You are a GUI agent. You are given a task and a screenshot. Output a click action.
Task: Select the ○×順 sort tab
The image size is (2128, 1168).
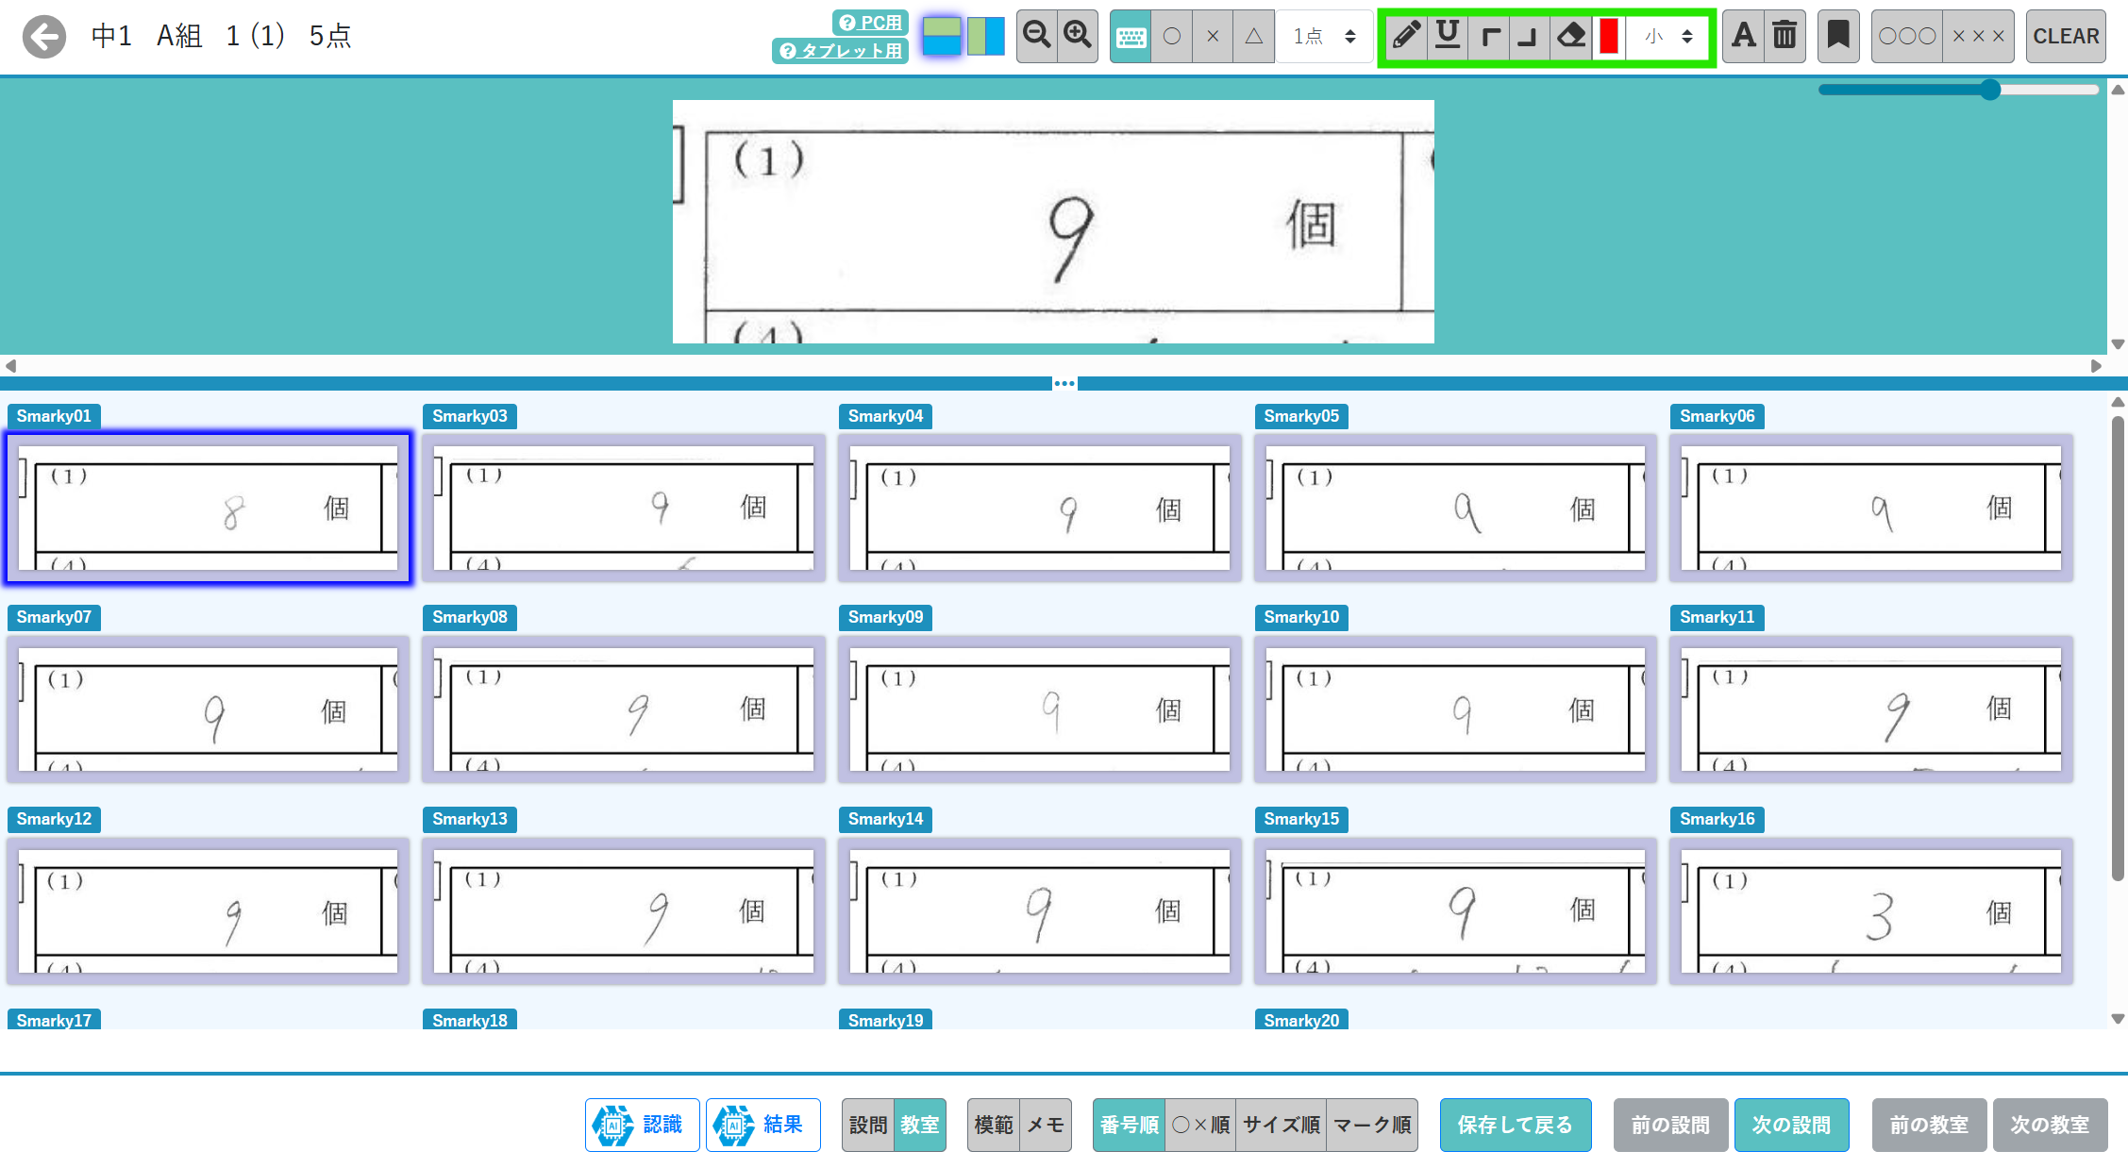[1200, 1125]
